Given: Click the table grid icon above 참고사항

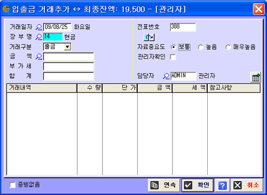Looking at the screenshot, I should click(x=255, y=77).
